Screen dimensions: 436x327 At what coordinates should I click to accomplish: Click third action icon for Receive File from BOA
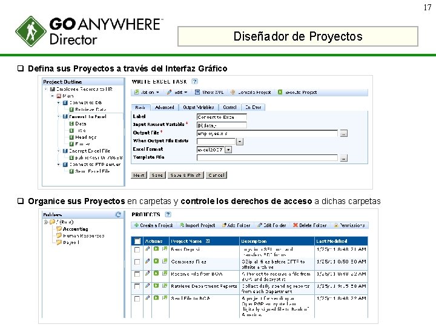[165, 273]
